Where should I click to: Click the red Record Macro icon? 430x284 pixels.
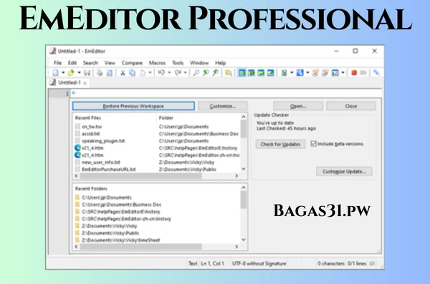click(x=354, y=72)
